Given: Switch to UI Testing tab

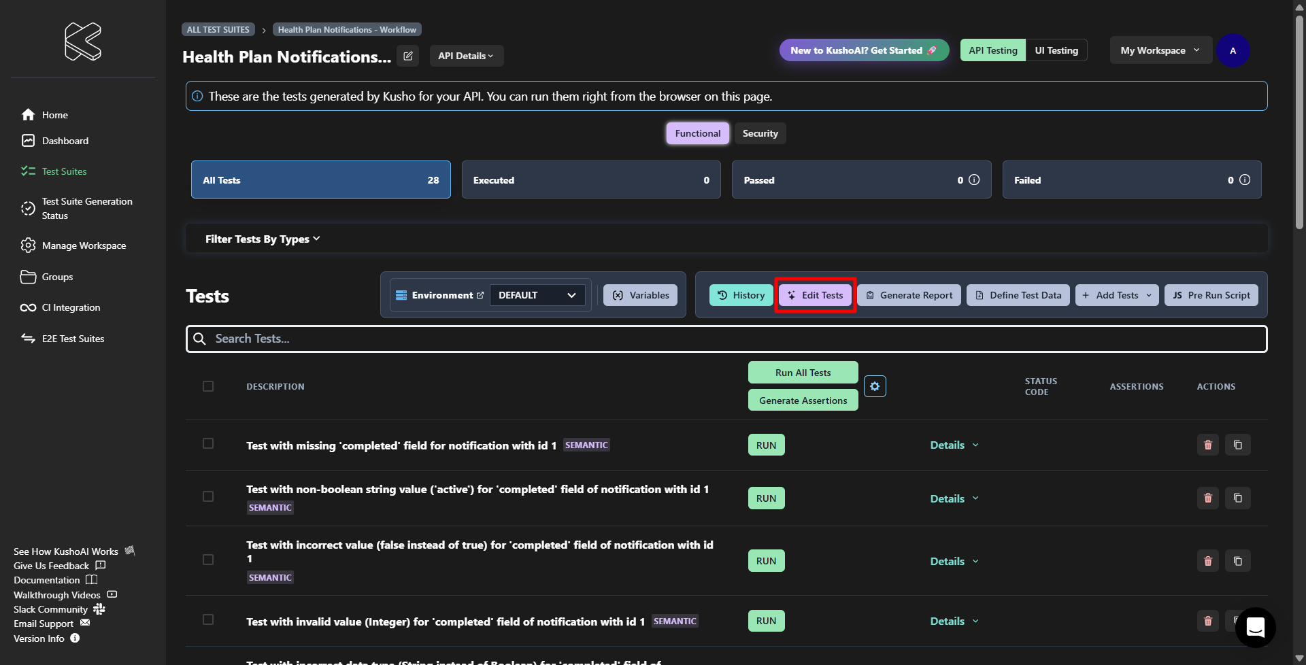Looking at the screenshot, I should tap(1056, 50).
